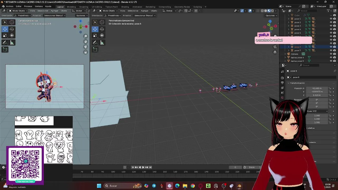Viewport: 338px width, 190px height.
Task: Hide laptop pose 5 via eye icon
Action: coord(331,61)
